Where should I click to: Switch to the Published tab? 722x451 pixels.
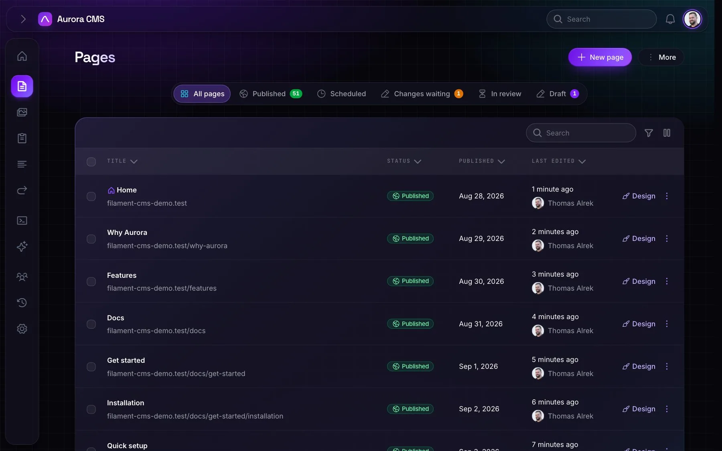coord(271,94)
